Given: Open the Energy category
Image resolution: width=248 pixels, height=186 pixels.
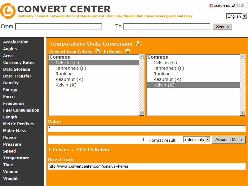Looking at the screenshot, I should 10,90.
